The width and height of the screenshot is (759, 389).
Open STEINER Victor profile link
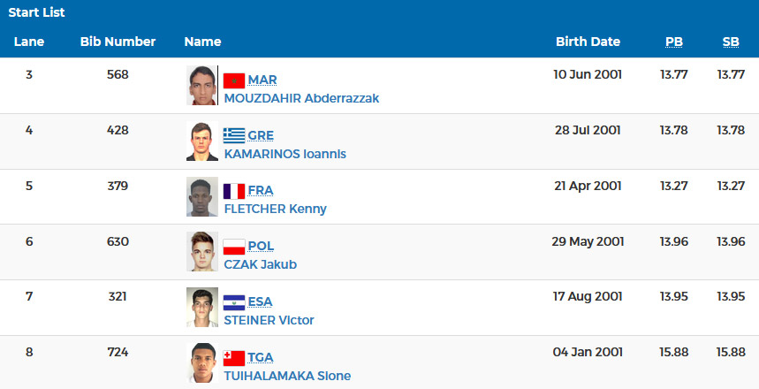[269, 320]
